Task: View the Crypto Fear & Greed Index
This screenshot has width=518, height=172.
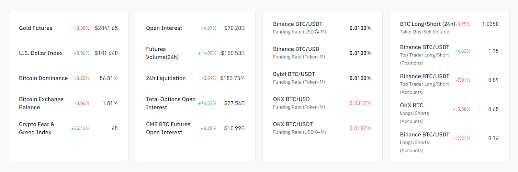Action: 37,128
